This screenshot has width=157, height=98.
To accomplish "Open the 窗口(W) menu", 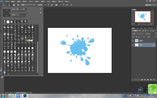I will (x=61, y=2).
